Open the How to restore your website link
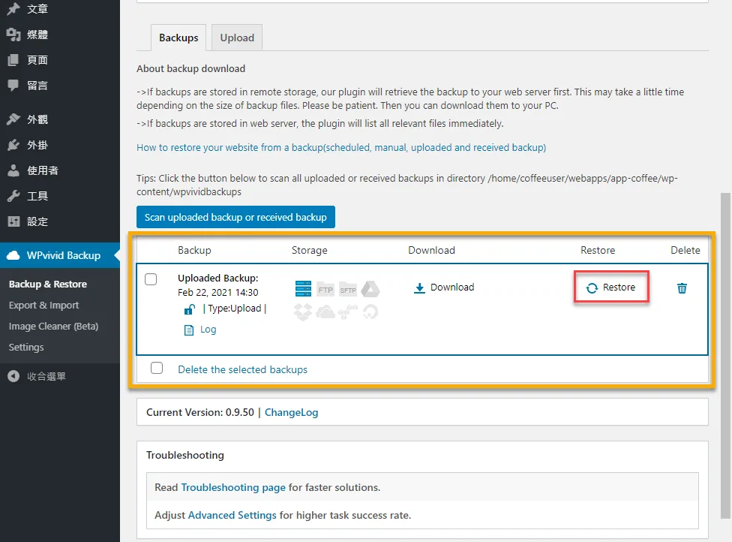The image size is (732, 542). coord(341,148)
